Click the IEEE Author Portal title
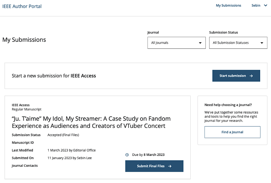 pos(22,6)
